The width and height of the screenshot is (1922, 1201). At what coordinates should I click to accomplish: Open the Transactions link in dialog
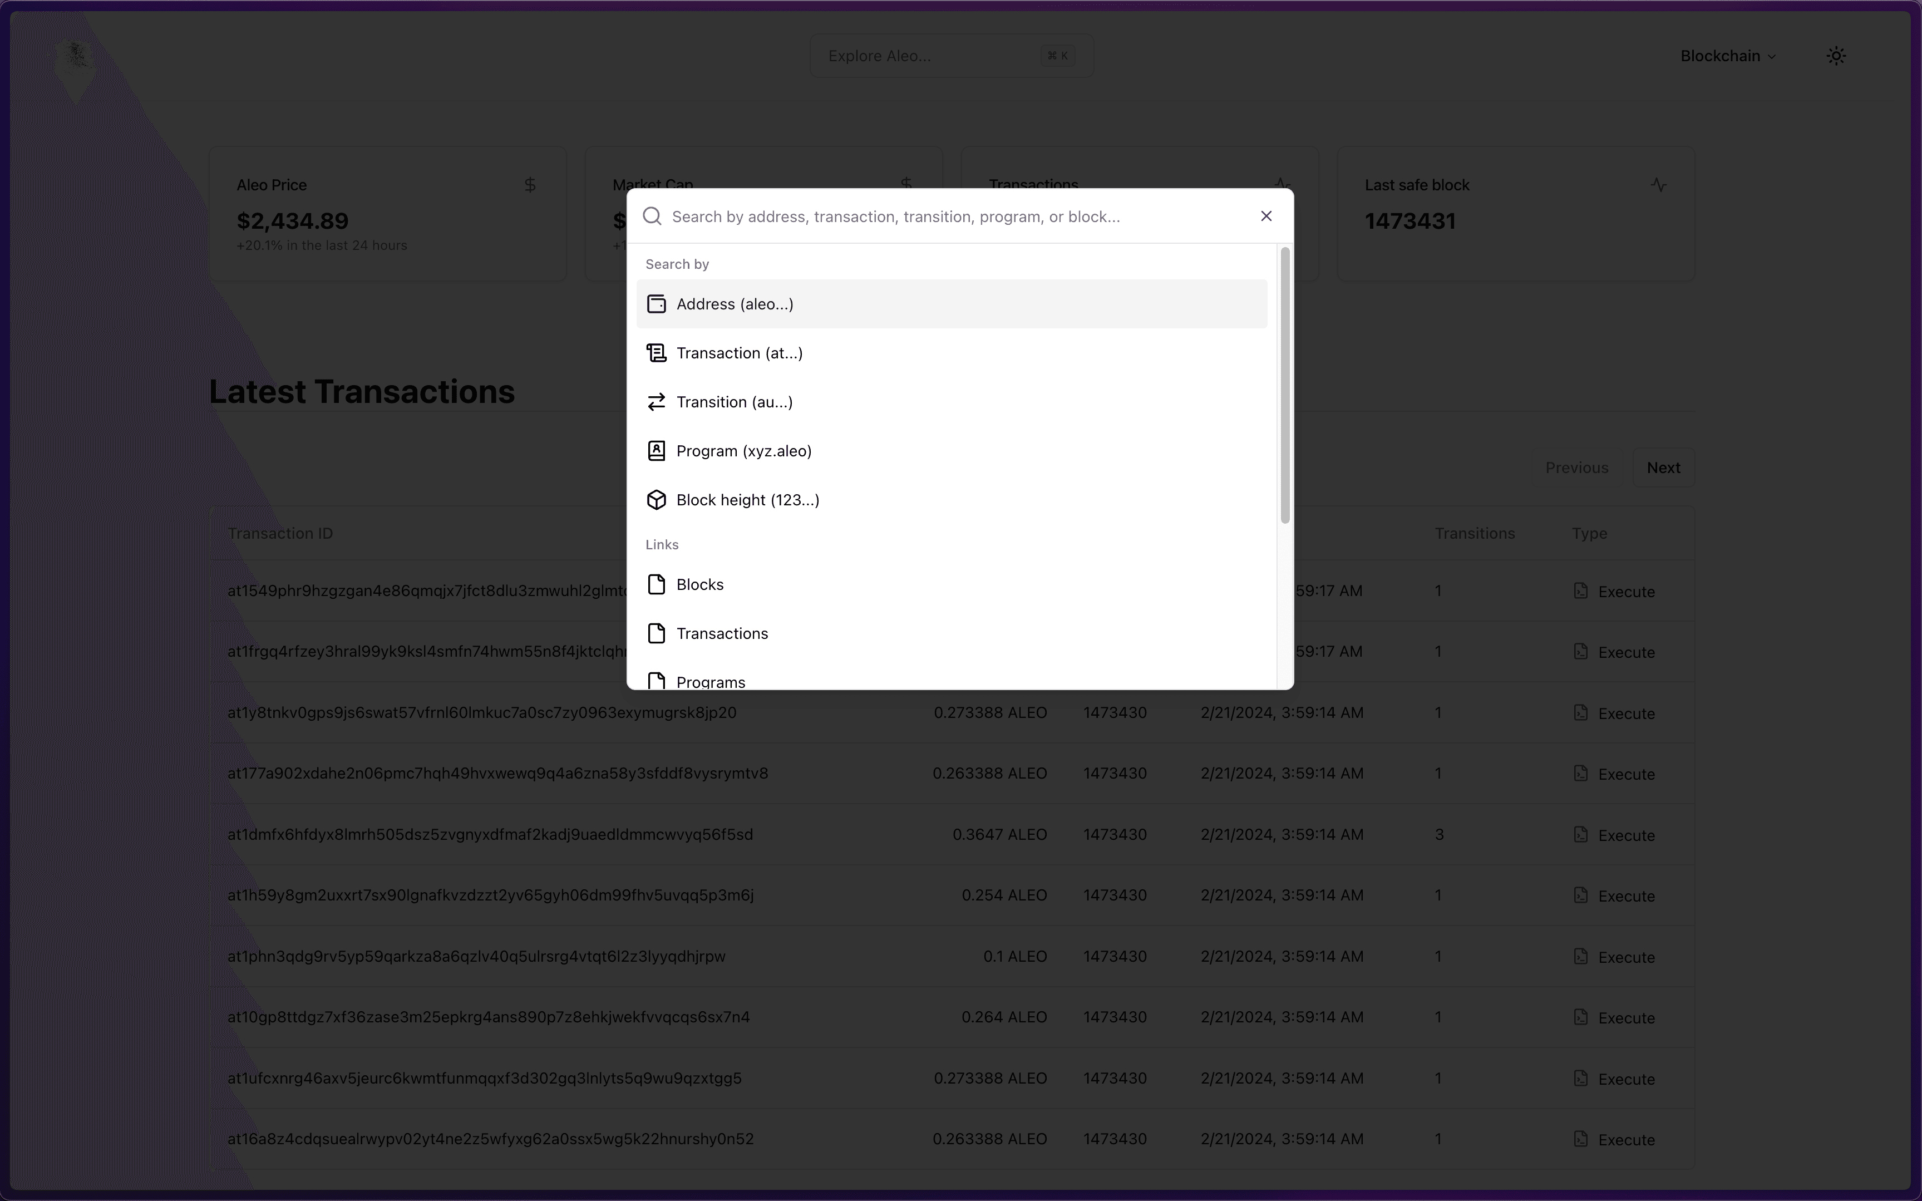(x=952, y=634)
